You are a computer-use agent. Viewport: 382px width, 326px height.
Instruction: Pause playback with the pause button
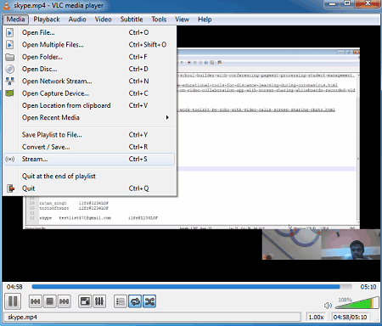pyautogui.click(x=13, y=301)
